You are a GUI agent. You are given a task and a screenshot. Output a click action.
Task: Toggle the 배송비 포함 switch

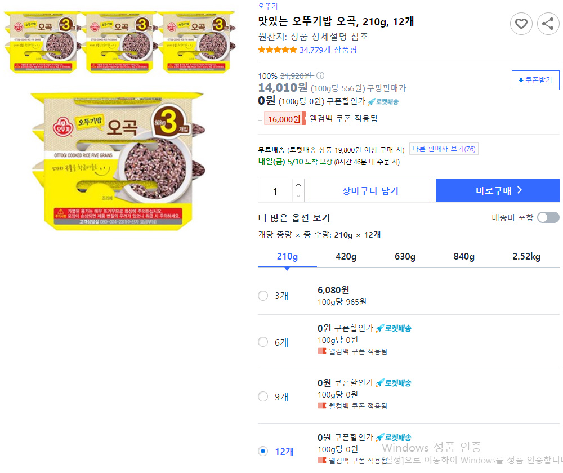548,217
